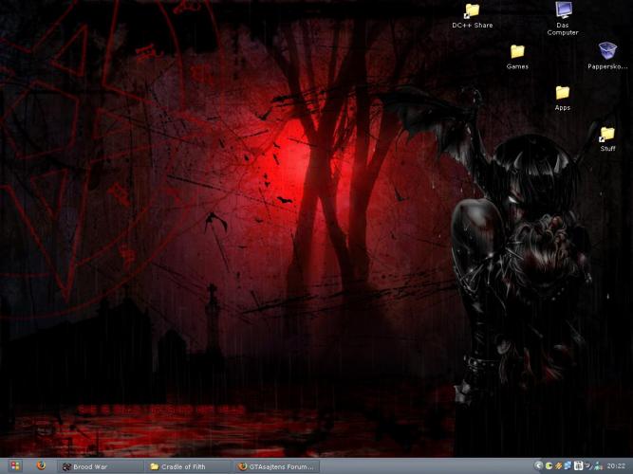Select the Das Computer desktop icon

[x=563, y=10]
